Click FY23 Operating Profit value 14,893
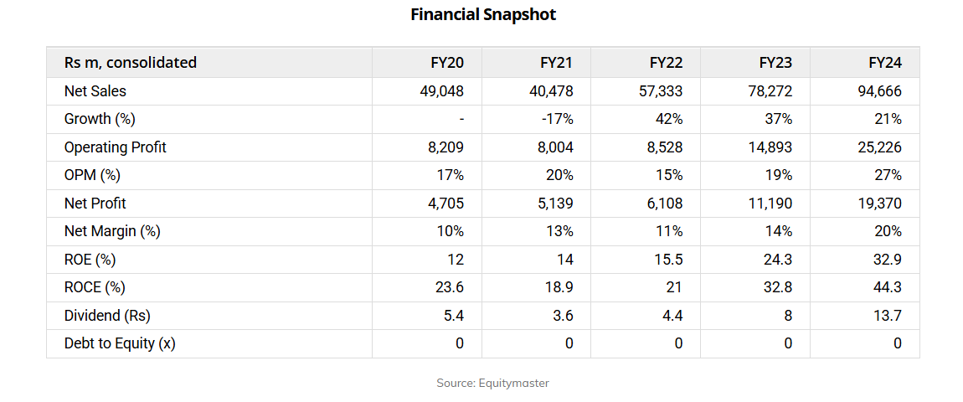Viewport: 963px width, 402px height. [x=770, y=147]
